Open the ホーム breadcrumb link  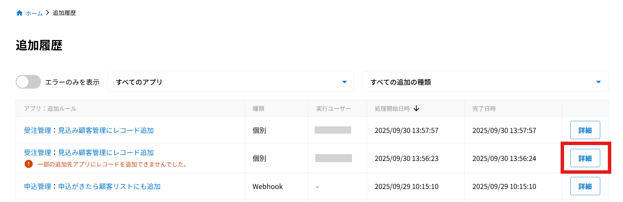(x=34, y=13)
